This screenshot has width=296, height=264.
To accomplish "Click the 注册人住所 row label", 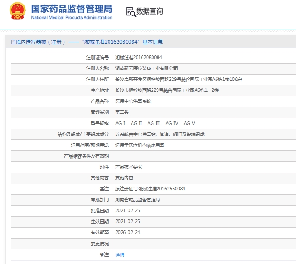I will pos(98,80).
